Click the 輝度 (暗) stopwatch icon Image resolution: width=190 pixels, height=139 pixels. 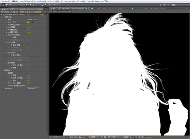pos(9,30)
